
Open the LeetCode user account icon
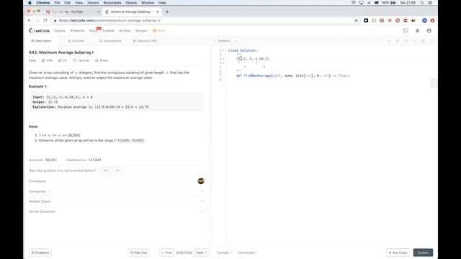click(x=429, y=30)
